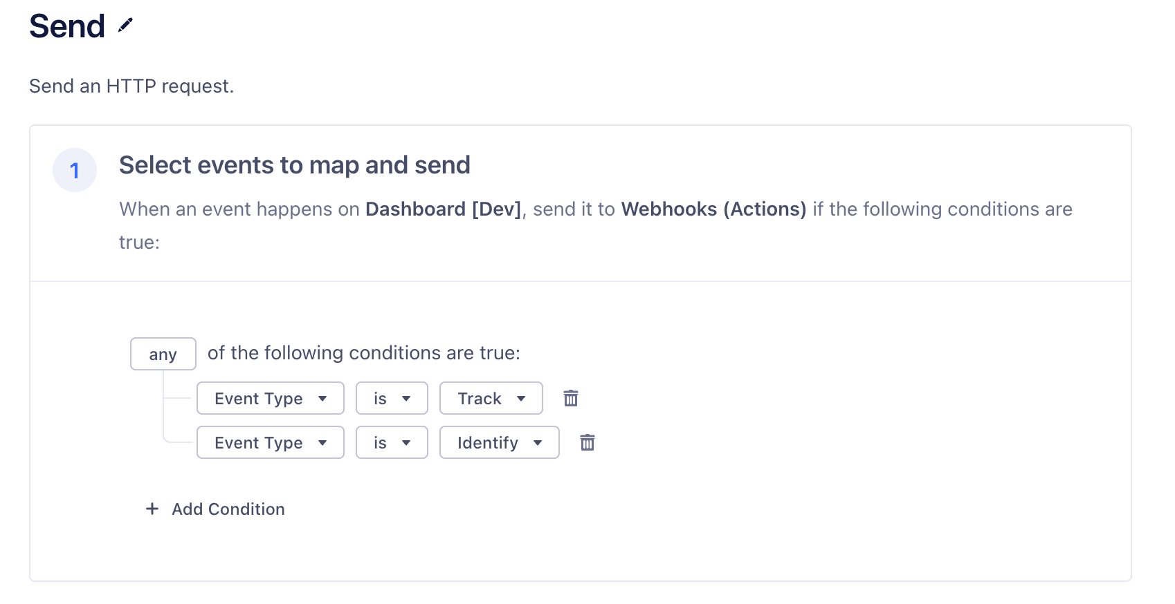This screenshot has height=604, width=1175.
Task: Open the Identify value dropdown
Action: click(499, 442)
